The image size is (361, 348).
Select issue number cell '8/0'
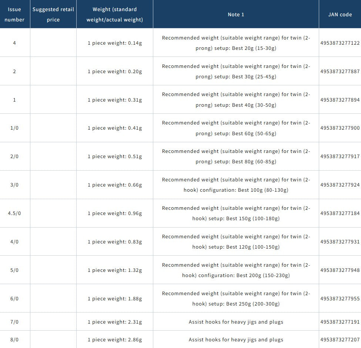click(14, 340)
